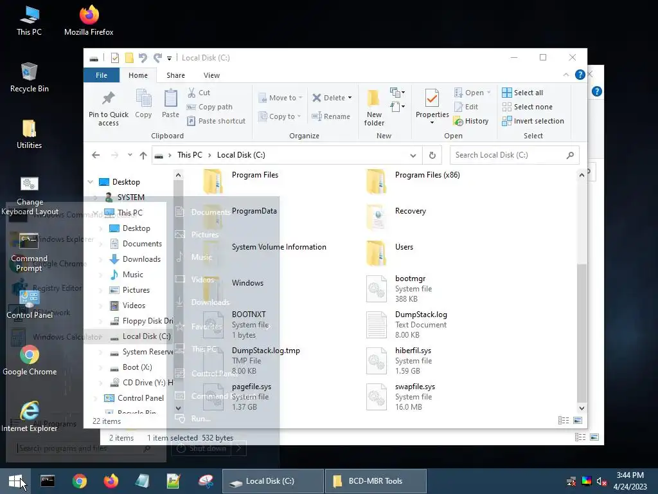The width and height of the screenshot is (658, 494).
Task: Click the muted volume tray icon
Action: (x=601, y=481)
